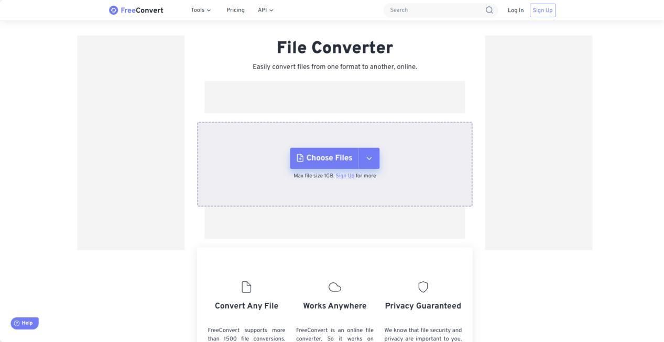The height and width of the screenshot is (342, 664).
Task: Follow the Sign Up link under file size
Action: (x=345, y=176)
